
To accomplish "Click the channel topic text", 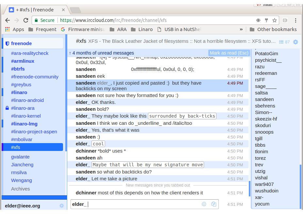I will point(182,41).
